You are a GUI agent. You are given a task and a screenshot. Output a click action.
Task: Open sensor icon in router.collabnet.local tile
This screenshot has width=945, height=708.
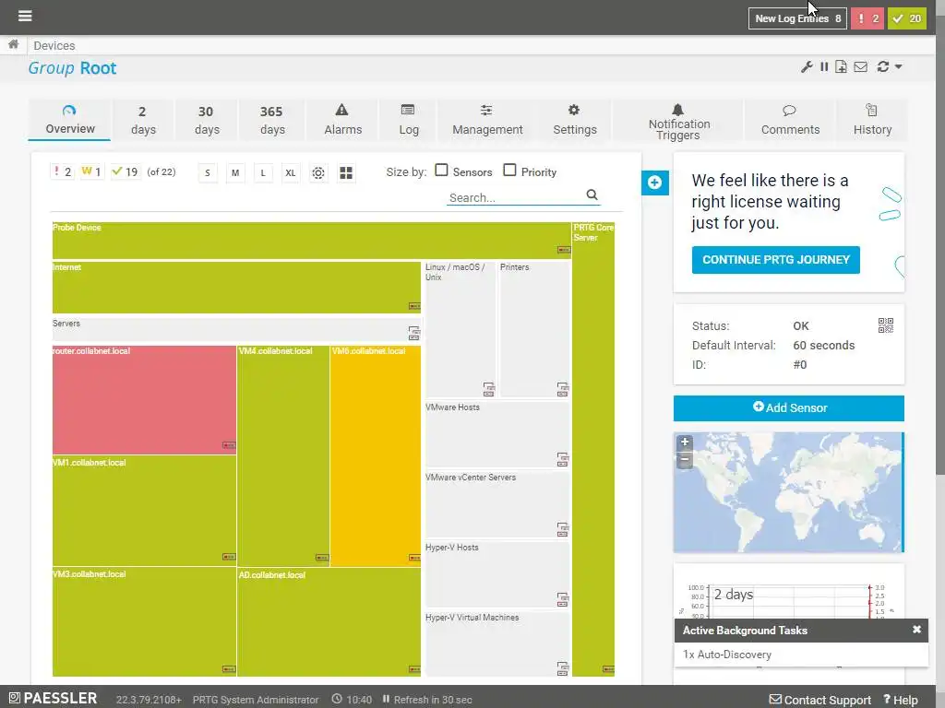coord(229,445)
